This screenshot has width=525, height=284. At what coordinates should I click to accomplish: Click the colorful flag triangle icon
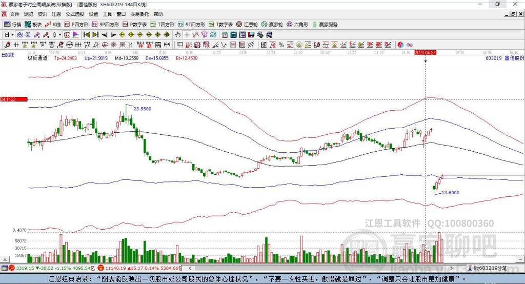76,35
